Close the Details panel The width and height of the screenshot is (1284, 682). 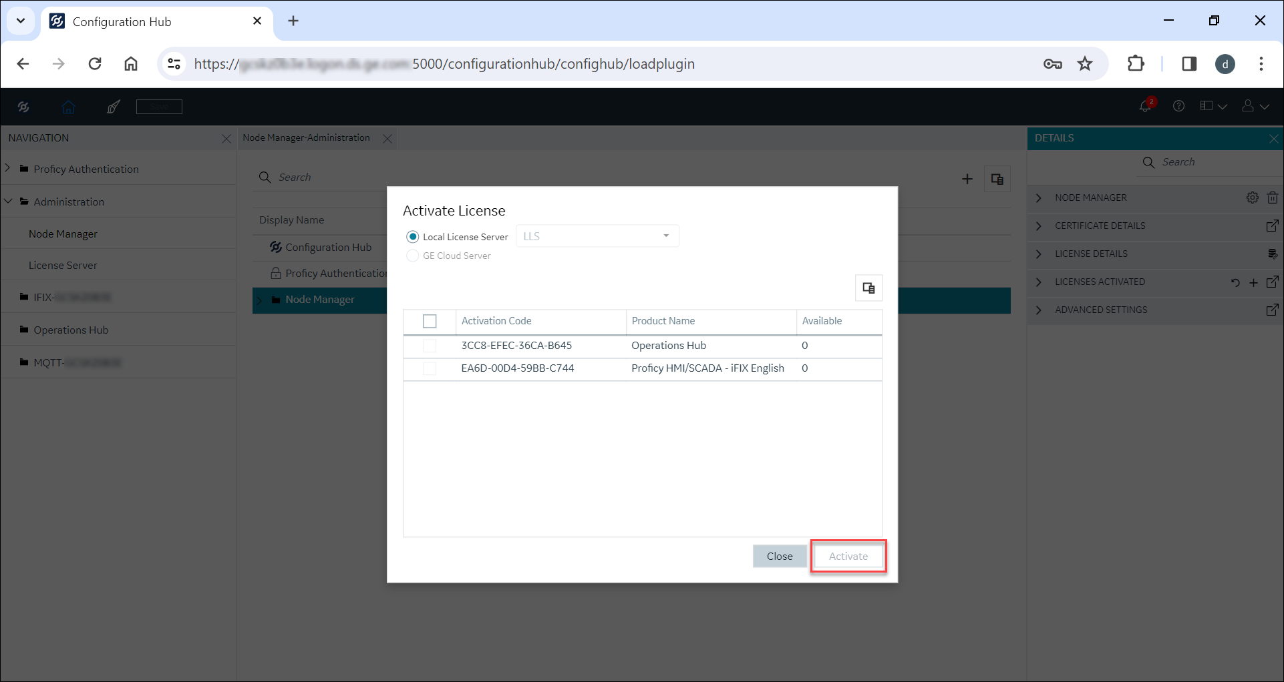point(1273,138)
